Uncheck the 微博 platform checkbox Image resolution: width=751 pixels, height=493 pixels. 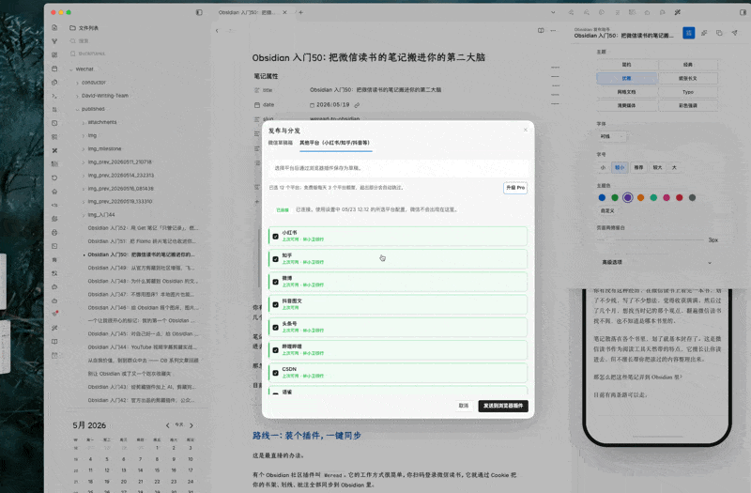point(275,282)
